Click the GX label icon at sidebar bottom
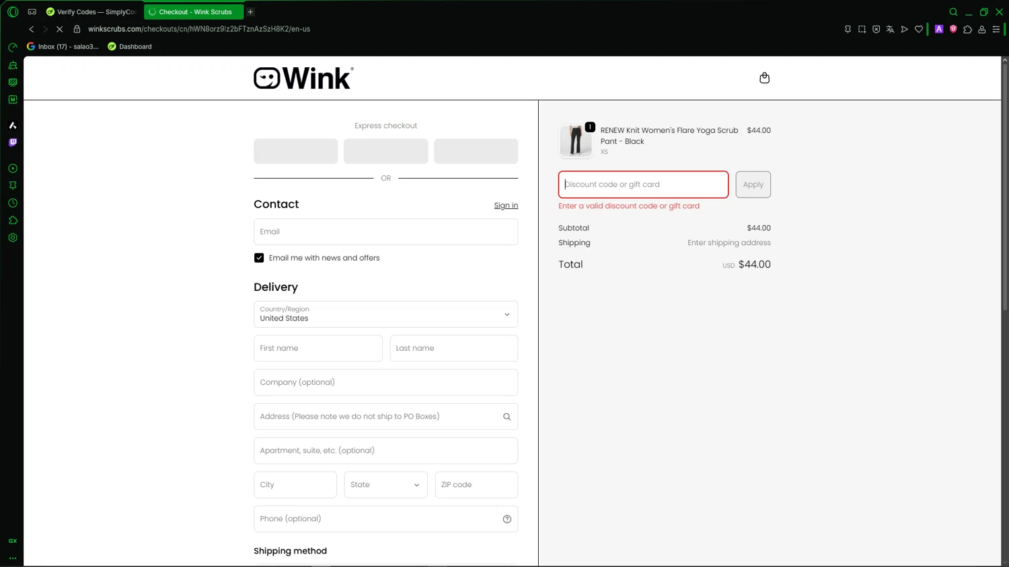Screen dimensions: 1009x567 click(x=13, y=541)
